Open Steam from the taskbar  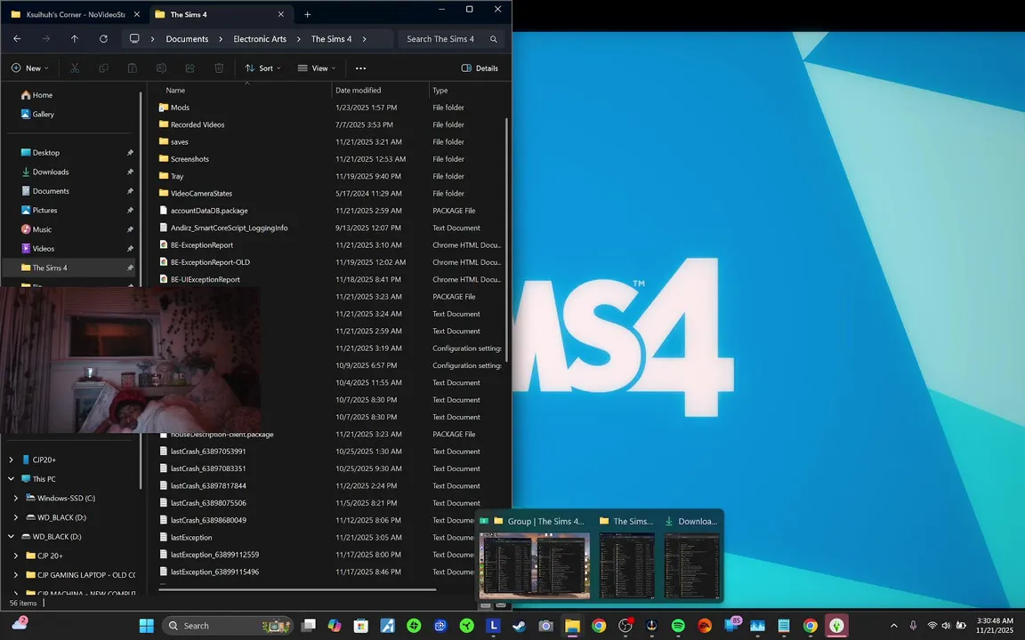pos(519,626)
